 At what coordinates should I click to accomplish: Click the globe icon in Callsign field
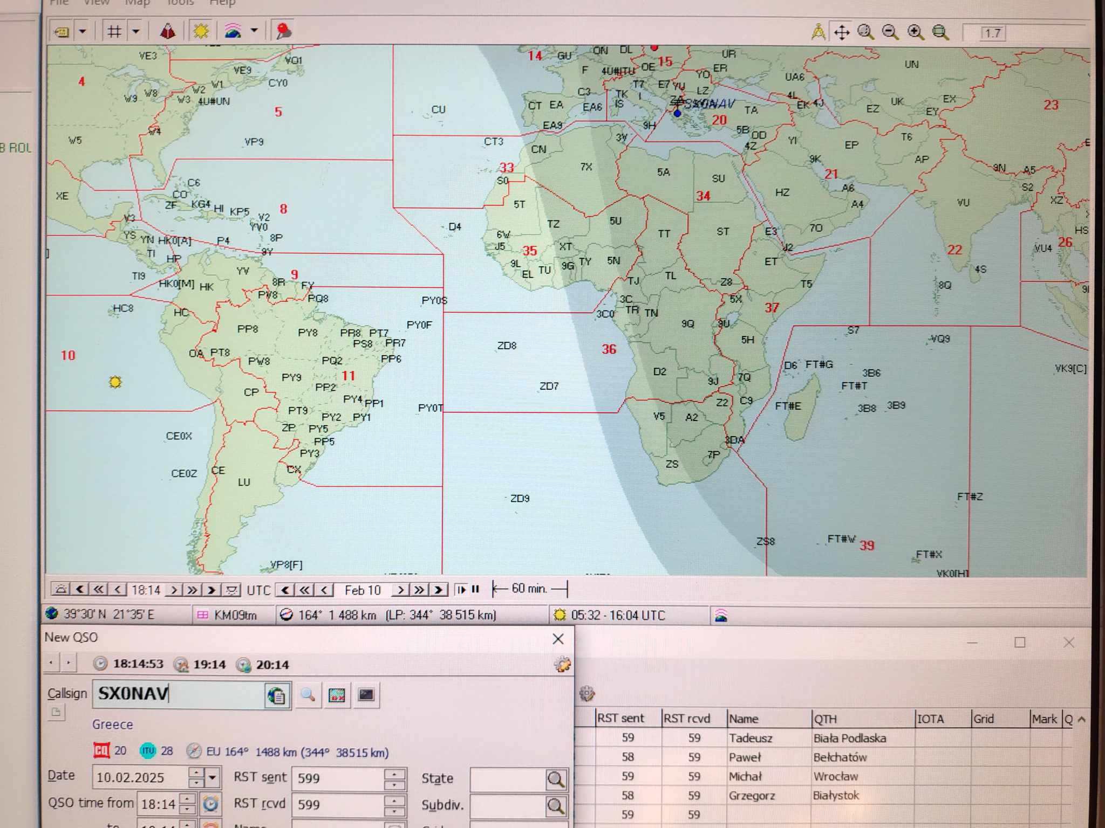coord(277,696)
